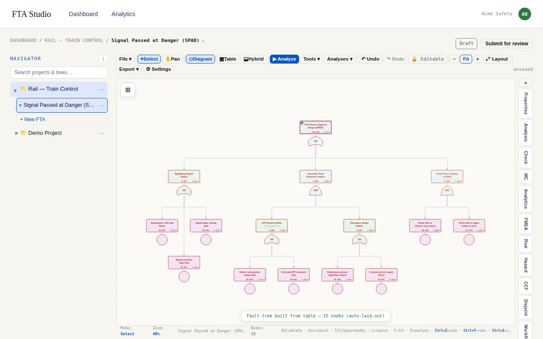Collapse the Rail — Train Control folder
The image size is (543, 339).
(15, 90)
